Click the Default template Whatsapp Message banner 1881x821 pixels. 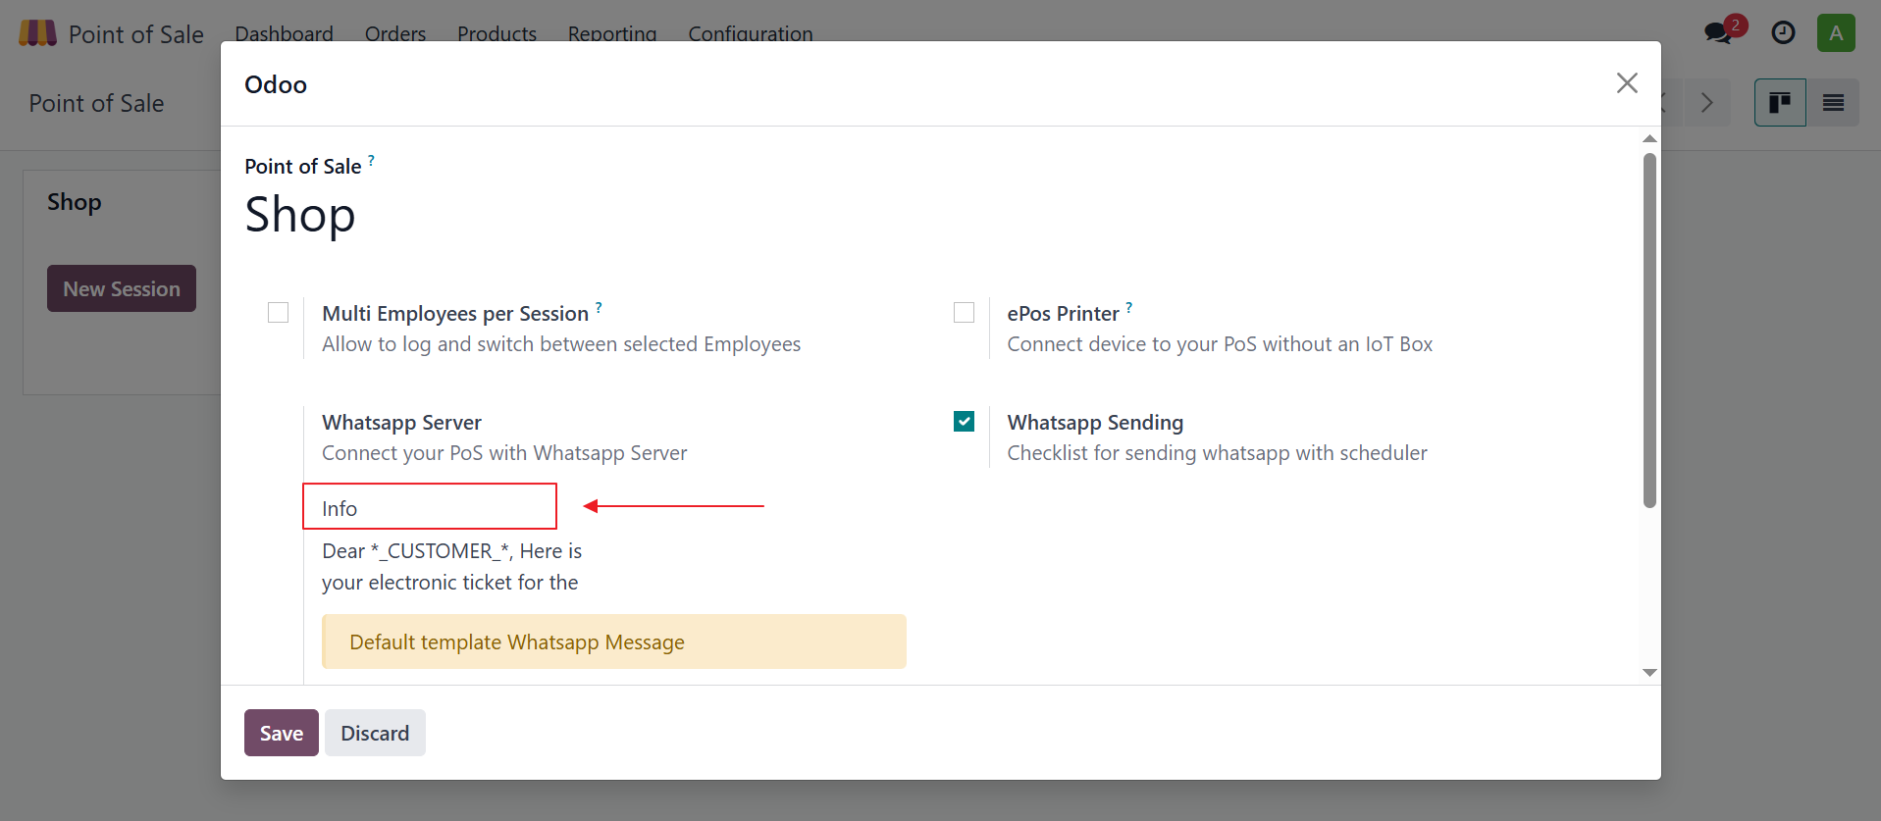point(614,641)
